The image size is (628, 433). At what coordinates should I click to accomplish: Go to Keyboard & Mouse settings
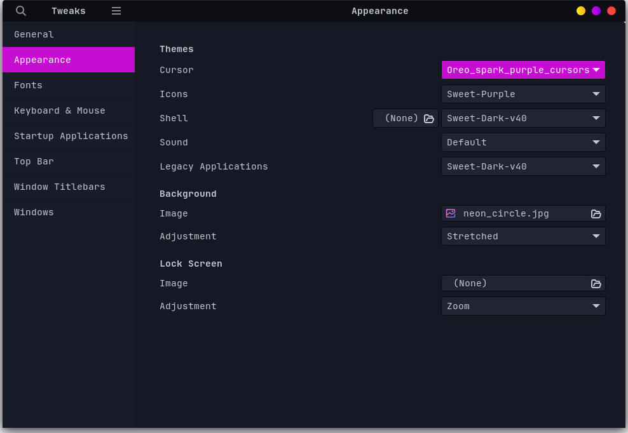[x=67, y=110]
